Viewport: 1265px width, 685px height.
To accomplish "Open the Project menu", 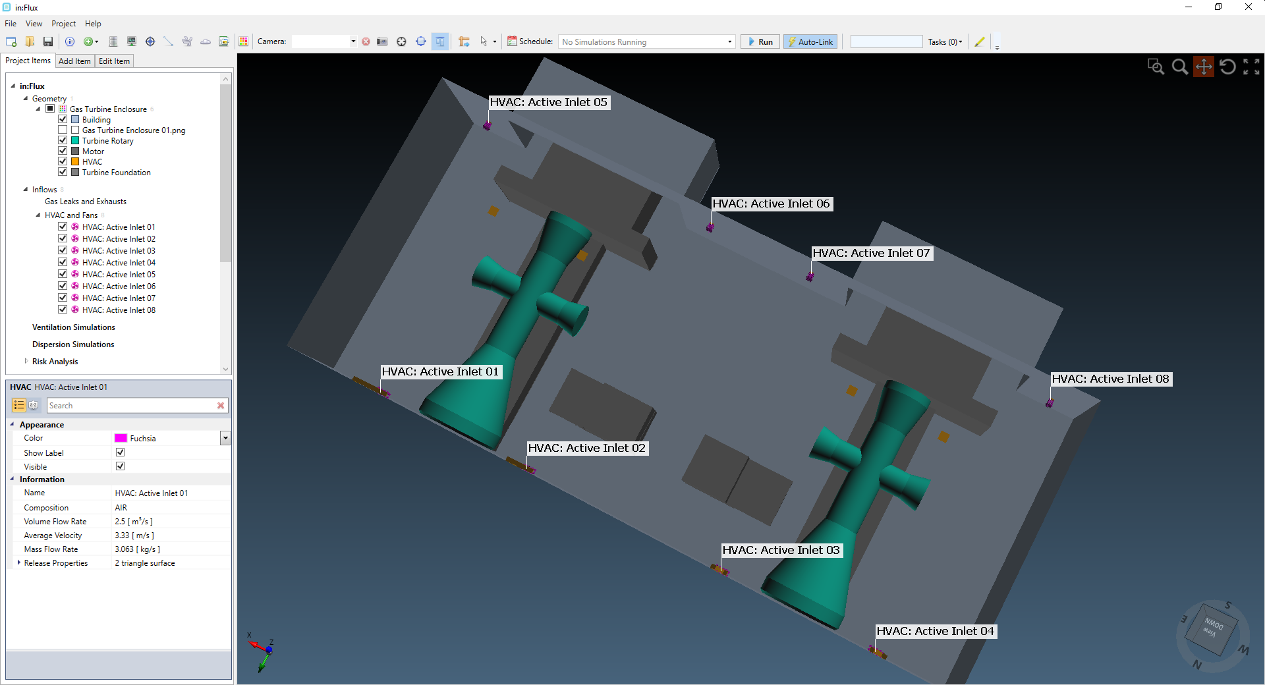I will [63, 24].
